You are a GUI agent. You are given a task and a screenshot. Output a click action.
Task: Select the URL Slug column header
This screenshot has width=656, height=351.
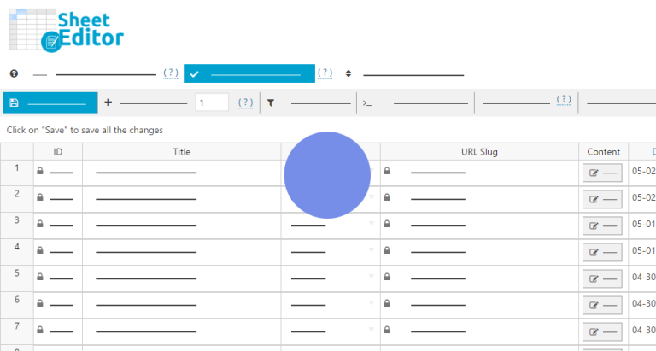[479, 152]
